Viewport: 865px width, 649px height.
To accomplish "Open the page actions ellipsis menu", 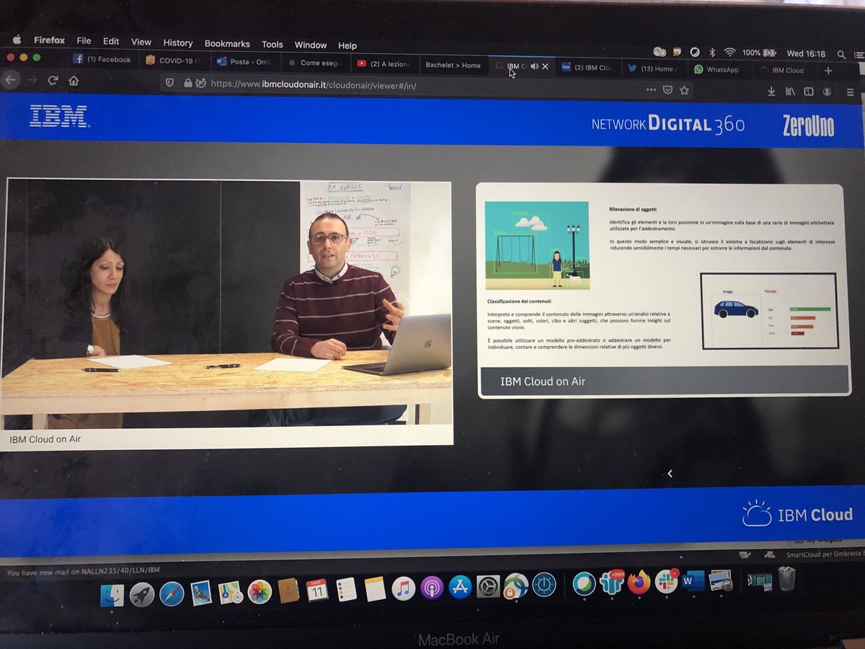I will pyautogui.click(x=652, y=90).
